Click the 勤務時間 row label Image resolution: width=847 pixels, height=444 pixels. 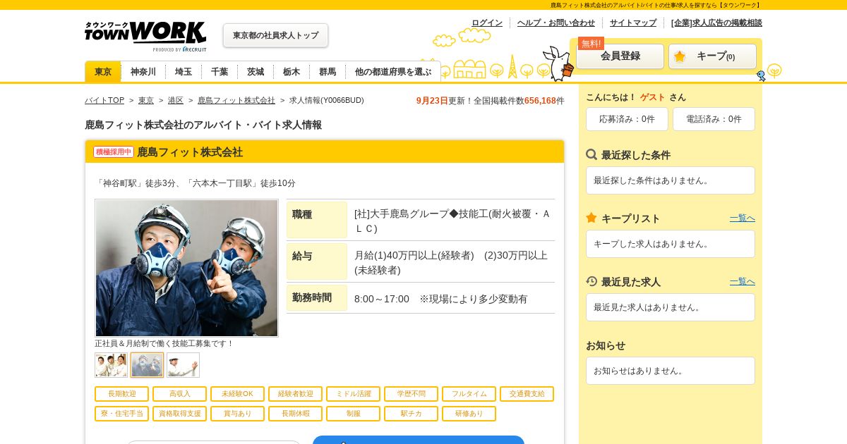pos(317,297)
